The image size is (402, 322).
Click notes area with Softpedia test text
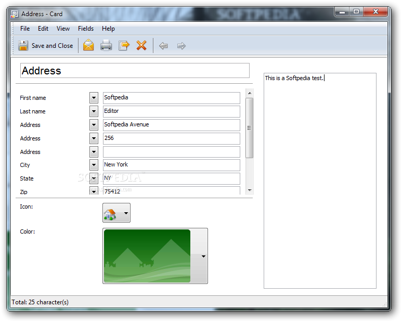point(320,181)
